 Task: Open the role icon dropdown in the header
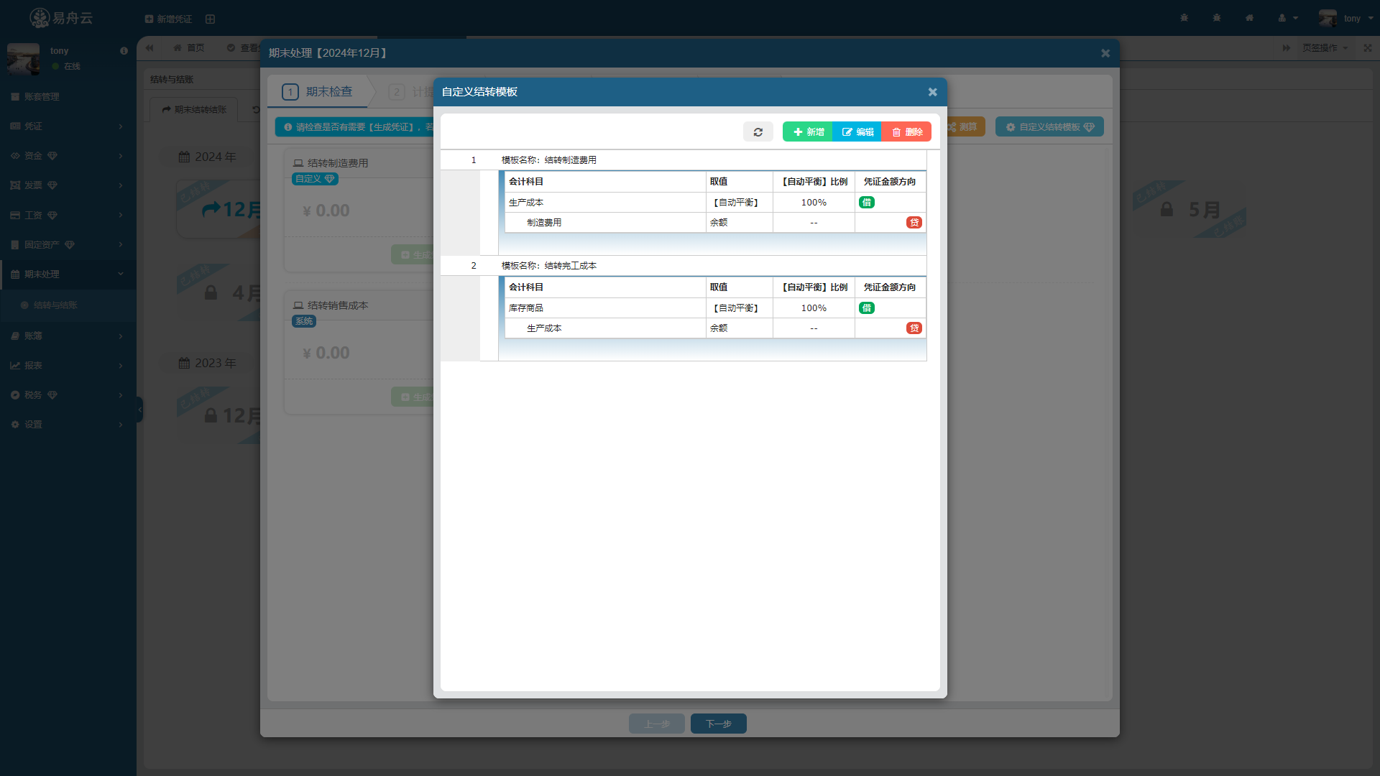[x=1288, y=18]
